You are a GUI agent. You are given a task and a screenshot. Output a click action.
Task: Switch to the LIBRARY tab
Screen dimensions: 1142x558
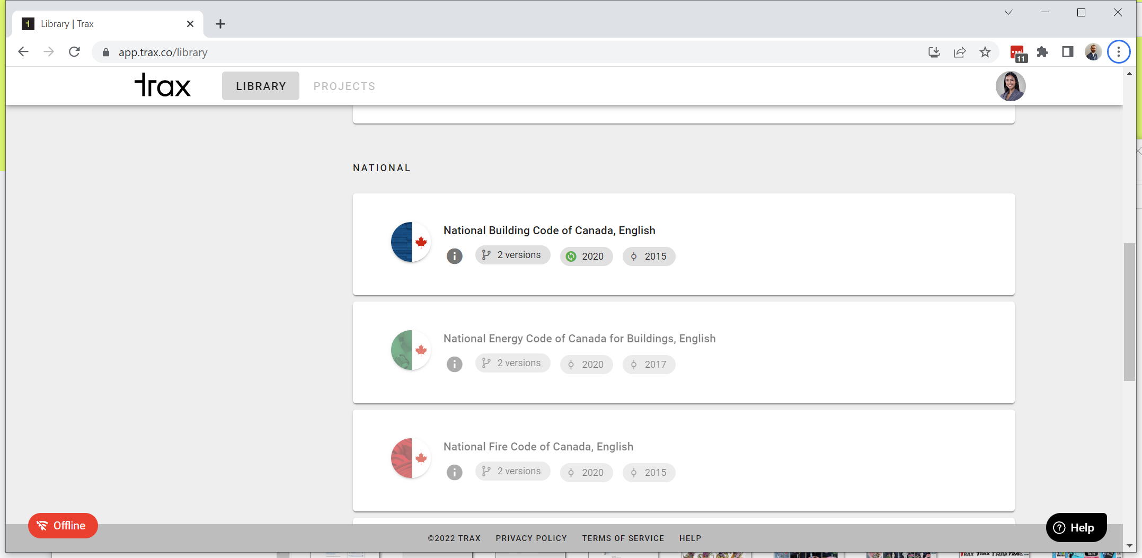click(261, 86)
